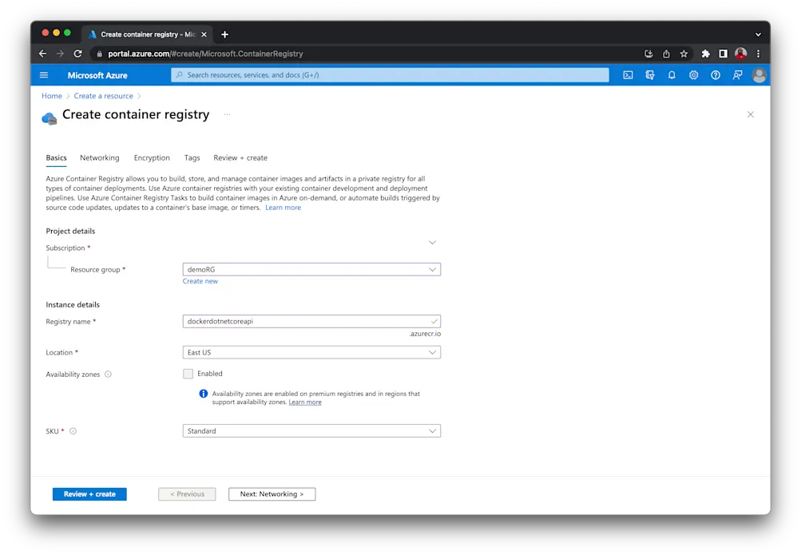Bookmark the page with the star icon
The width and height of the screenshot is (801, 555).
684,54
